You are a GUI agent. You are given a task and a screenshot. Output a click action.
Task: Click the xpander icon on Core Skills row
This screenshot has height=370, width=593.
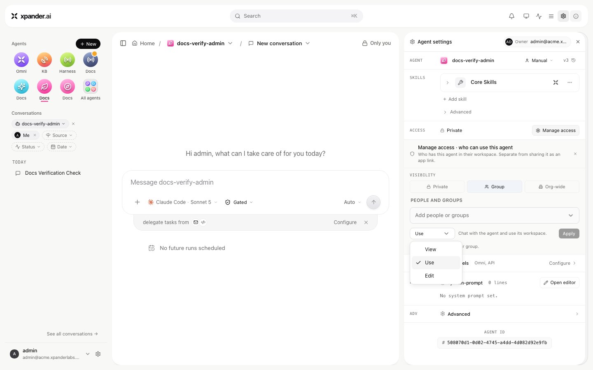point(556,82)
